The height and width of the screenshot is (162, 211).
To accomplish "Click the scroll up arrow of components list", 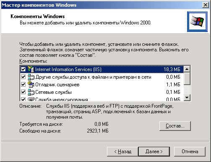I will pos(187,69).
